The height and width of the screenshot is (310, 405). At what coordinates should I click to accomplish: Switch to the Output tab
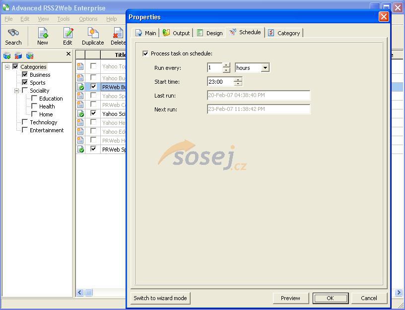(177, 33)
